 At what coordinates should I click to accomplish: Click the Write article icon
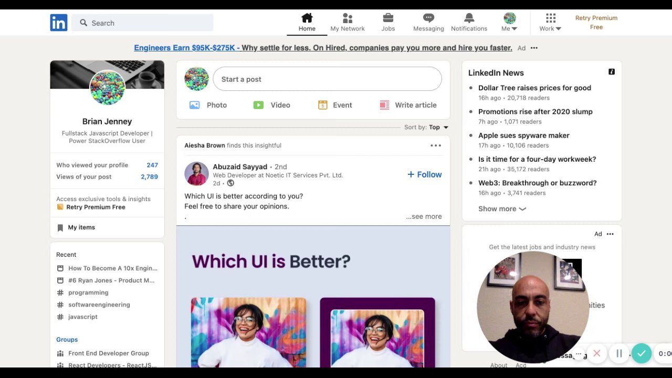point(384,105)
